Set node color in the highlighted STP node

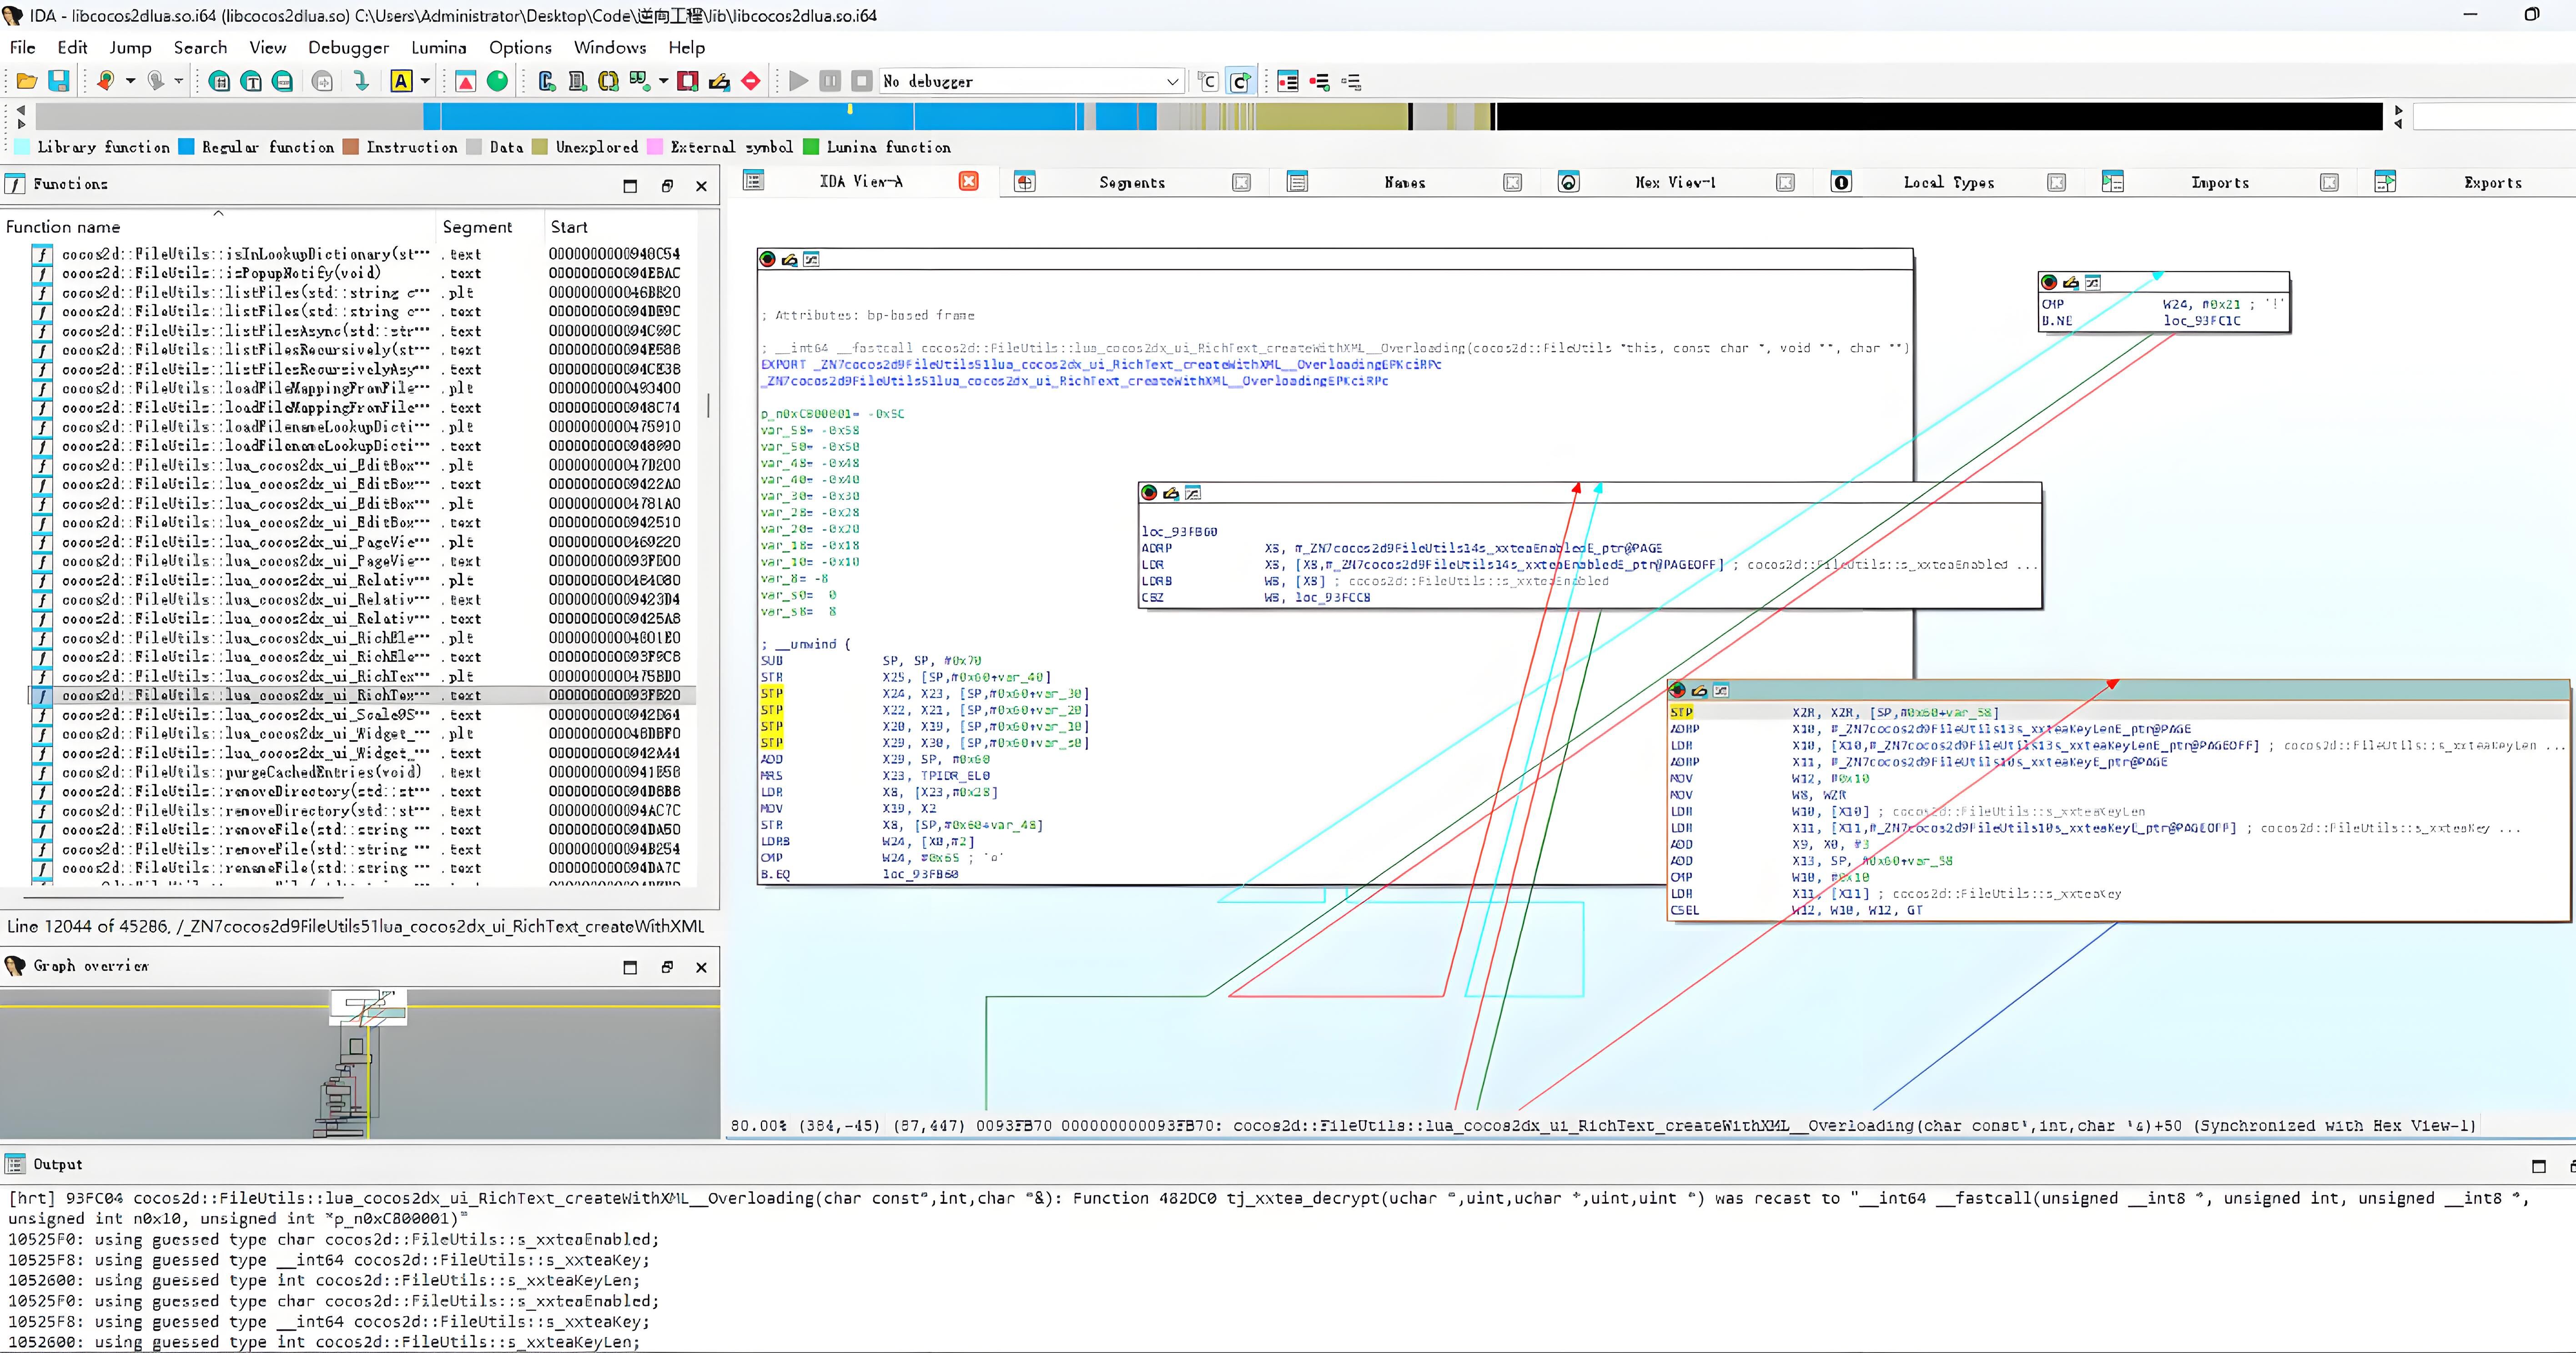1678,690
